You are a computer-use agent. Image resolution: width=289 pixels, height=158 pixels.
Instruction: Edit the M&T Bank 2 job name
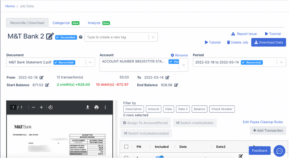coord(50,36)
